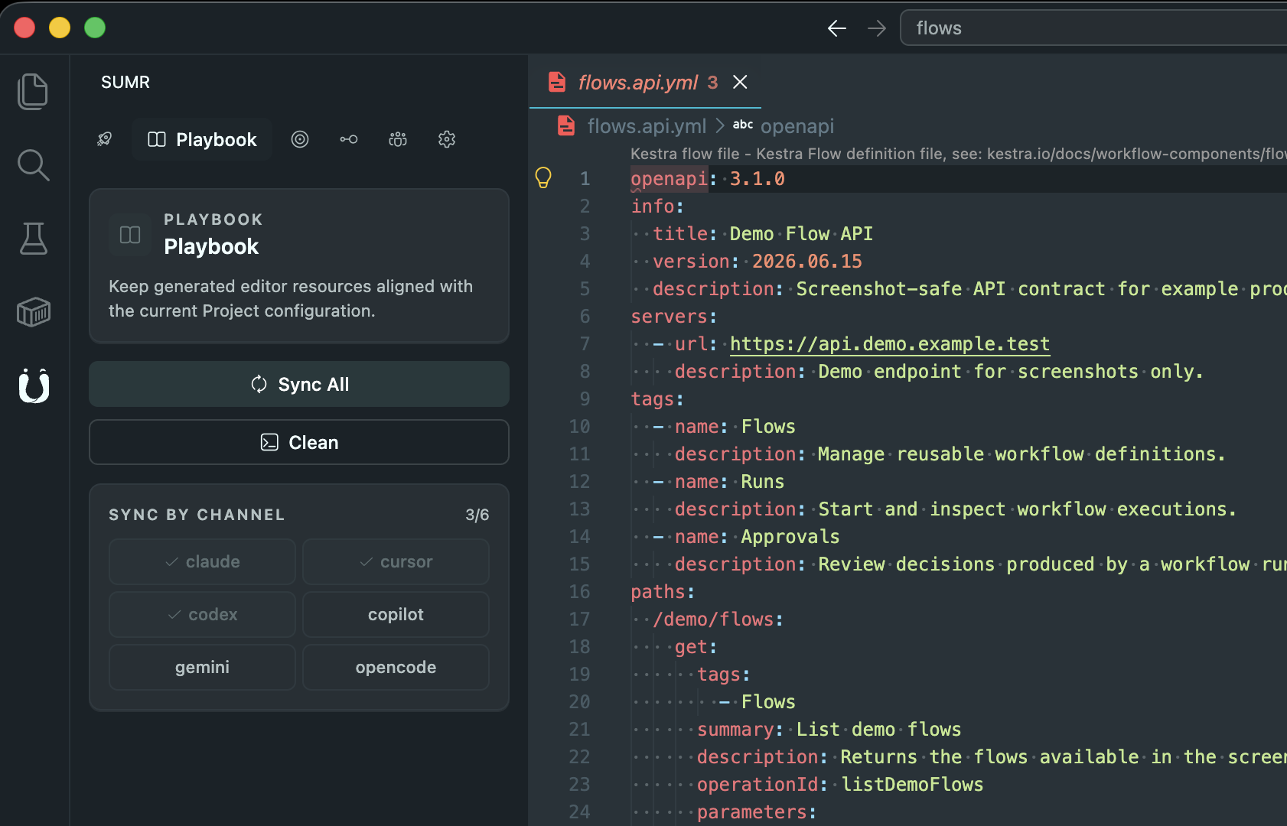Screen dimensions: 1287x826
Task: Click the version value 2026.06.15
Action: [x=807, y=261]
